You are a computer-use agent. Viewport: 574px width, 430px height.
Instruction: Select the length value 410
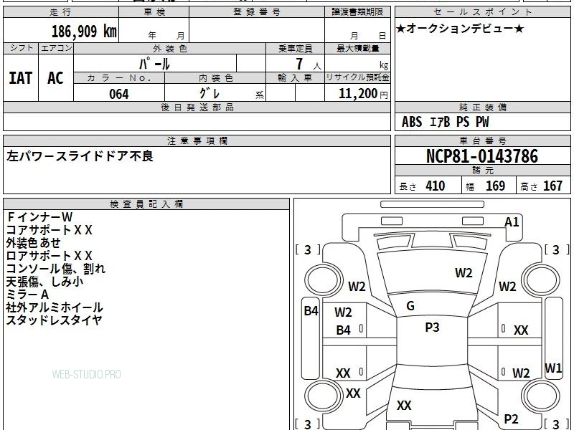tap(436, 186)
